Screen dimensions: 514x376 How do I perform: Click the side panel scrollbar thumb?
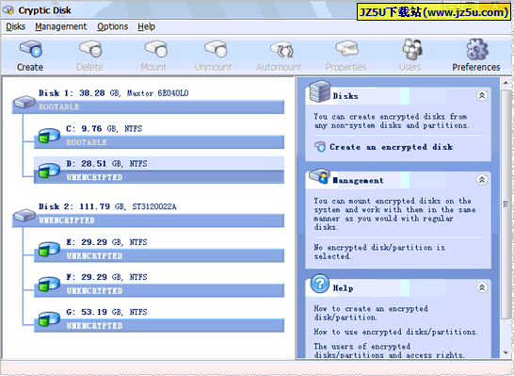tap(506, 204)
